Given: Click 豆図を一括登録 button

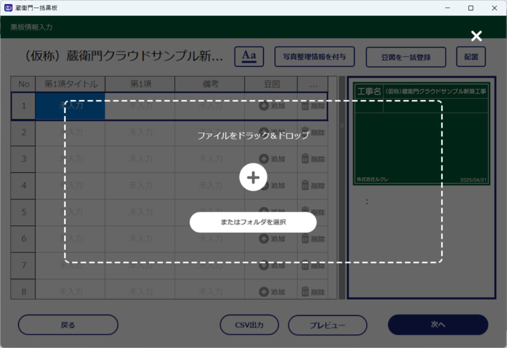Looking at the screenshot, I should [x=406, y=57].
